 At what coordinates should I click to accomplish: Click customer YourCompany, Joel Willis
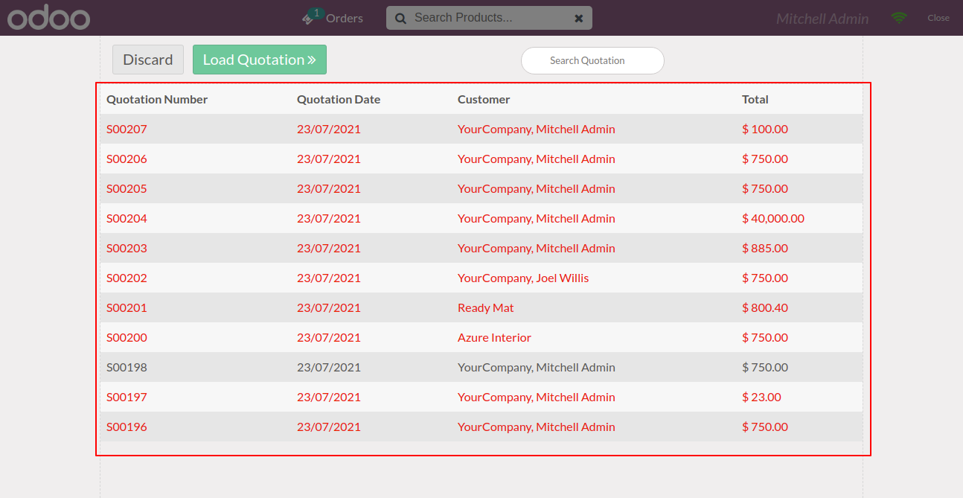523,278
